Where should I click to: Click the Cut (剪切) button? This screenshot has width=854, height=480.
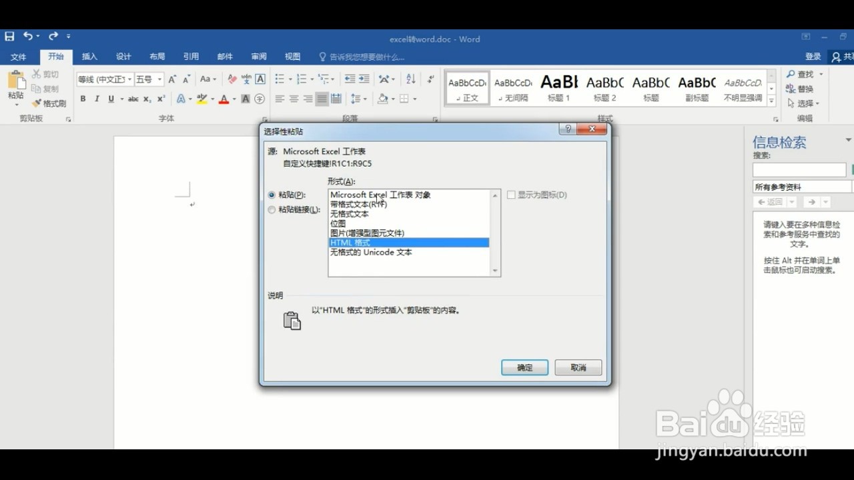click(45, 74)
